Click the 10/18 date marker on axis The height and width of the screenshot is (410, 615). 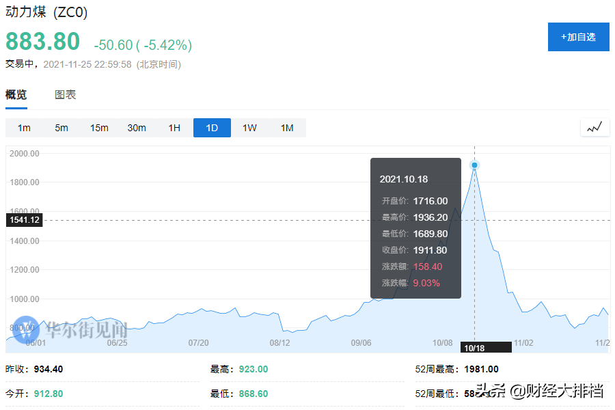(x=474, y=347)
